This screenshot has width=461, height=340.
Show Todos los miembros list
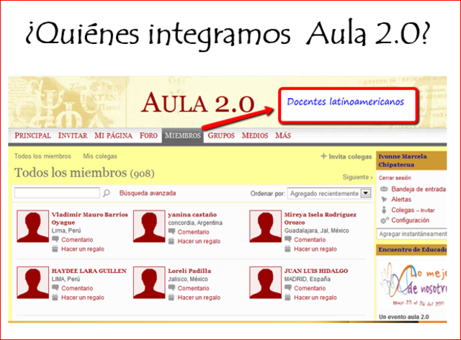[x=42, y=156]
